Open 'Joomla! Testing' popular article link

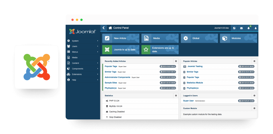tap(195, 66)
